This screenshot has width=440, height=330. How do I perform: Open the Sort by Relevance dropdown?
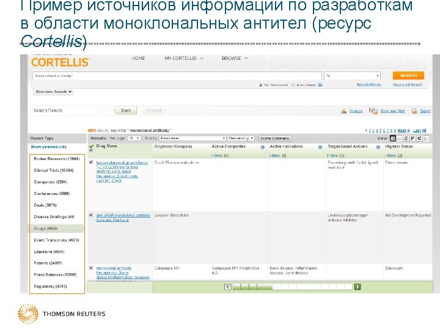click(193, 138)
